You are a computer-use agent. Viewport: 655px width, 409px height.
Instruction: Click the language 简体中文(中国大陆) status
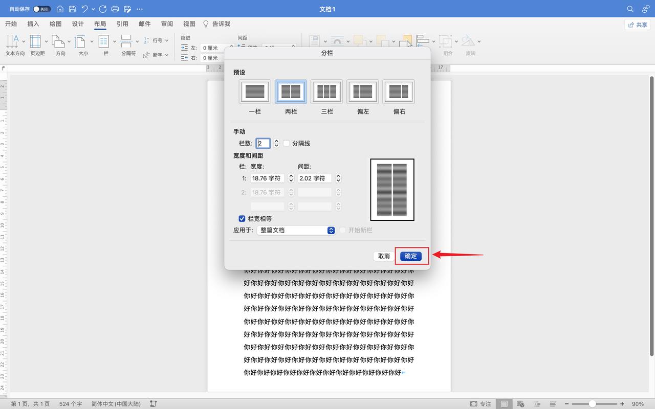pyautogui.click(x=116, y=404)
